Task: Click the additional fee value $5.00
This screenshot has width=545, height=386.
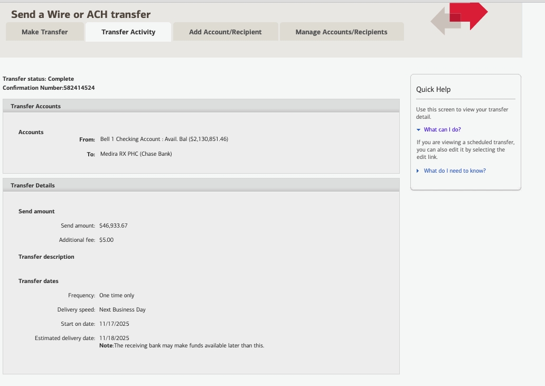Action: (x=106, y=240)
